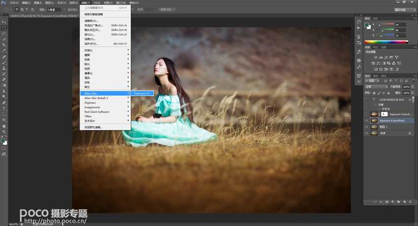The image size is (418, 226).
Task: Hide the Exposure 4 (modified) selected layer
Action: click(x=366, y=120)
